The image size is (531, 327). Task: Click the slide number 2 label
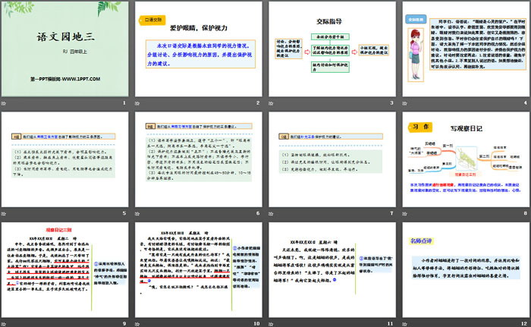tap(257, 103)
